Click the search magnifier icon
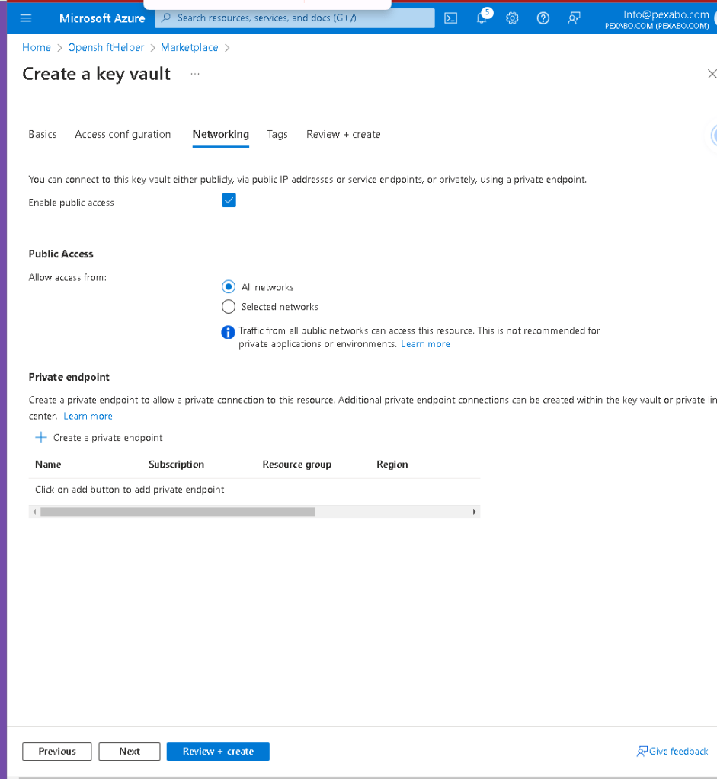The width and height of the screenshot is (717, 779). point(166,18)
